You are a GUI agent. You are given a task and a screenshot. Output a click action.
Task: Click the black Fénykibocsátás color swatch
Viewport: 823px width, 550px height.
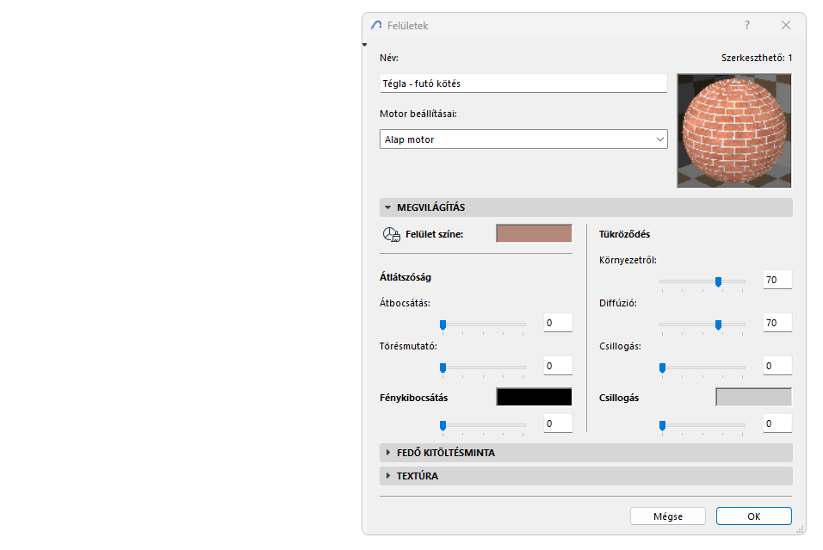533,396
